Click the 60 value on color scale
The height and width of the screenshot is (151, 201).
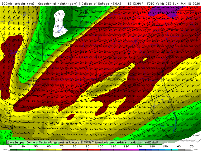coord(49,146)
